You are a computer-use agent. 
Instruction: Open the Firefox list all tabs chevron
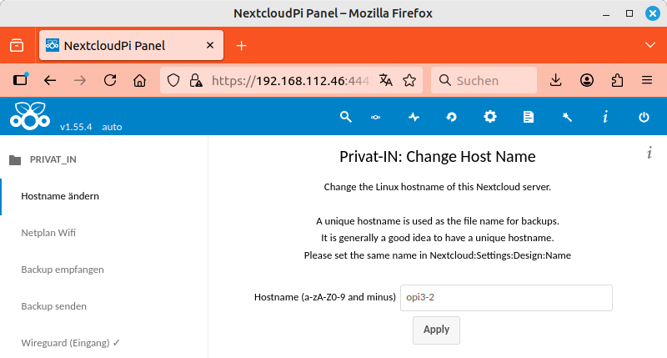point(650,45)
